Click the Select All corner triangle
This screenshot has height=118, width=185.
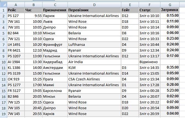click(x=4, y=5)
